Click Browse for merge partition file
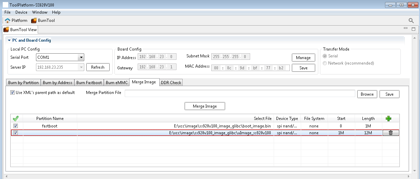Image resolution: width=420 pixels, height=179 pixels. [x=367, y=94]
